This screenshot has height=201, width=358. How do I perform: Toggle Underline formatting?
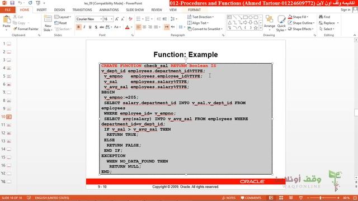90,27
